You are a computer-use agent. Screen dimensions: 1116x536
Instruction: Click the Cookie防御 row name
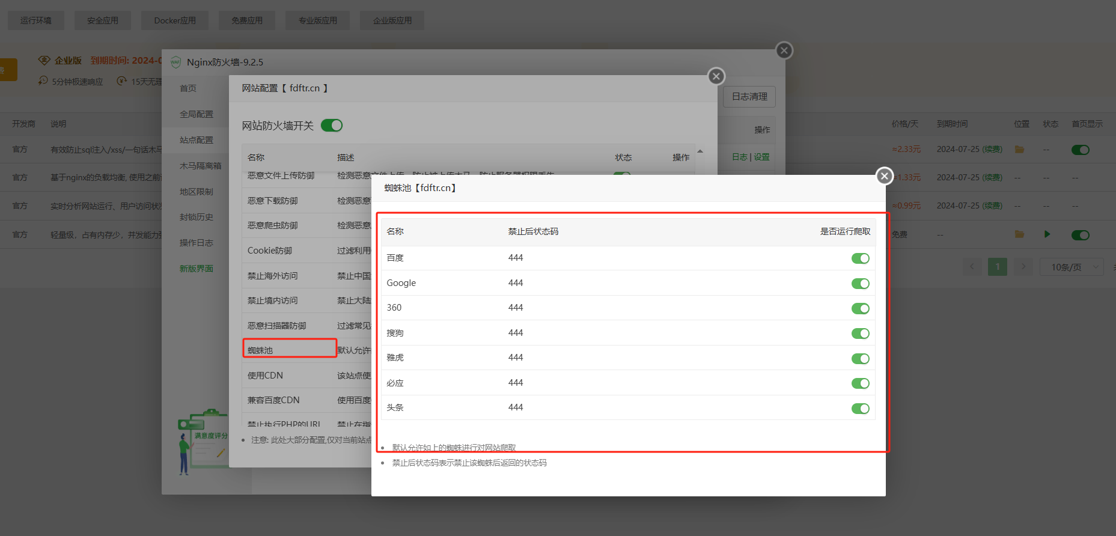(x=270, y=251)
